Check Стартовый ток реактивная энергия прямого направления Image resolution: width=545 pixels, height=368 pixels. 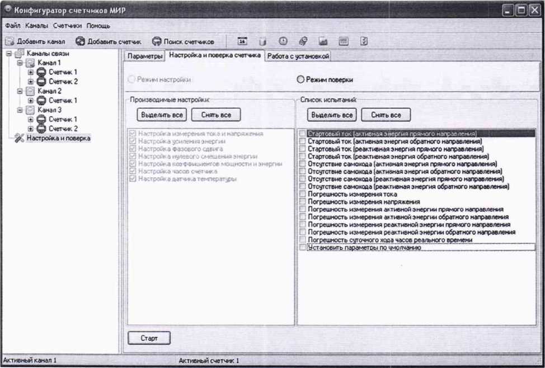coord(302,149)
